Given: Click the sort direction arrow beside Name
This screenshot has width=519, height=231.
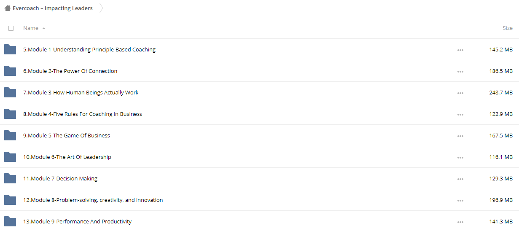Looking at the screenshot, I should (x=44, y=28).
